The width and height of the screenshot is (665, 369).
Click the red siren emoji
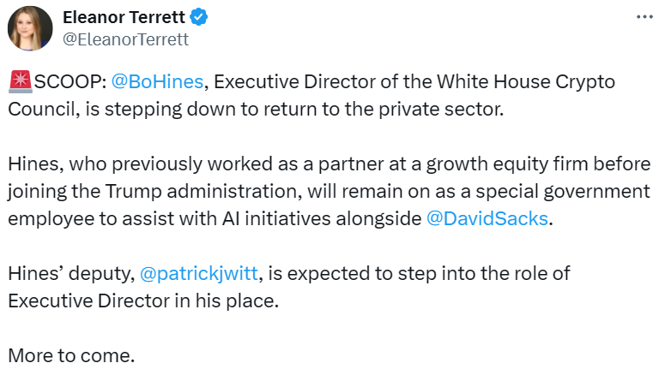click(x=19, y=82)
